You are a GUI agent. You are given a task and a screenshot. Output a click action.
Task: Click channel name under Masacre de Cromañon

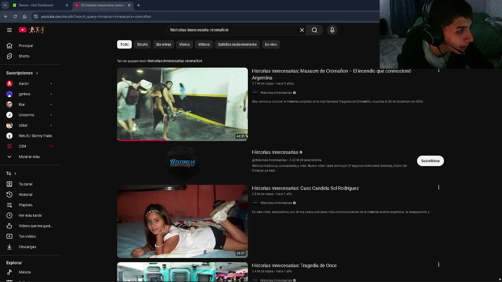(276, 92)
